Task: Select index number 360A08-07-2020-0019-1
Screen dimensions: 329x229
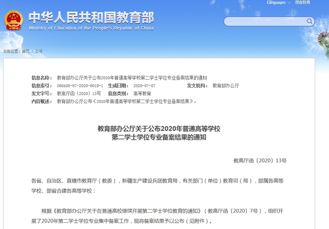Action: pos(80,86)
